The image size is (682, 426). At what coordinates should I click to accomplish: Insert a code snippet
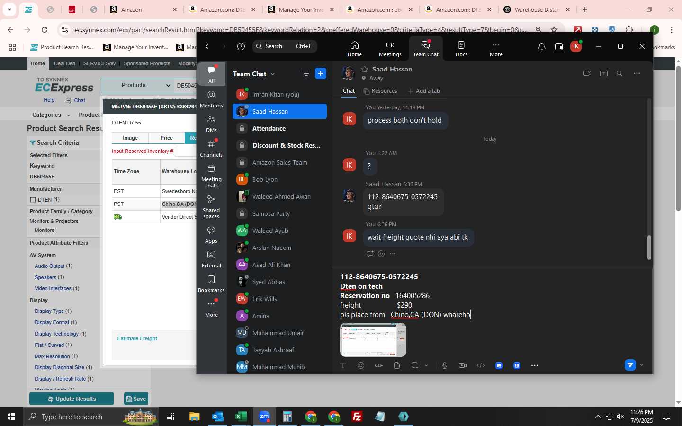pos(481,365)
